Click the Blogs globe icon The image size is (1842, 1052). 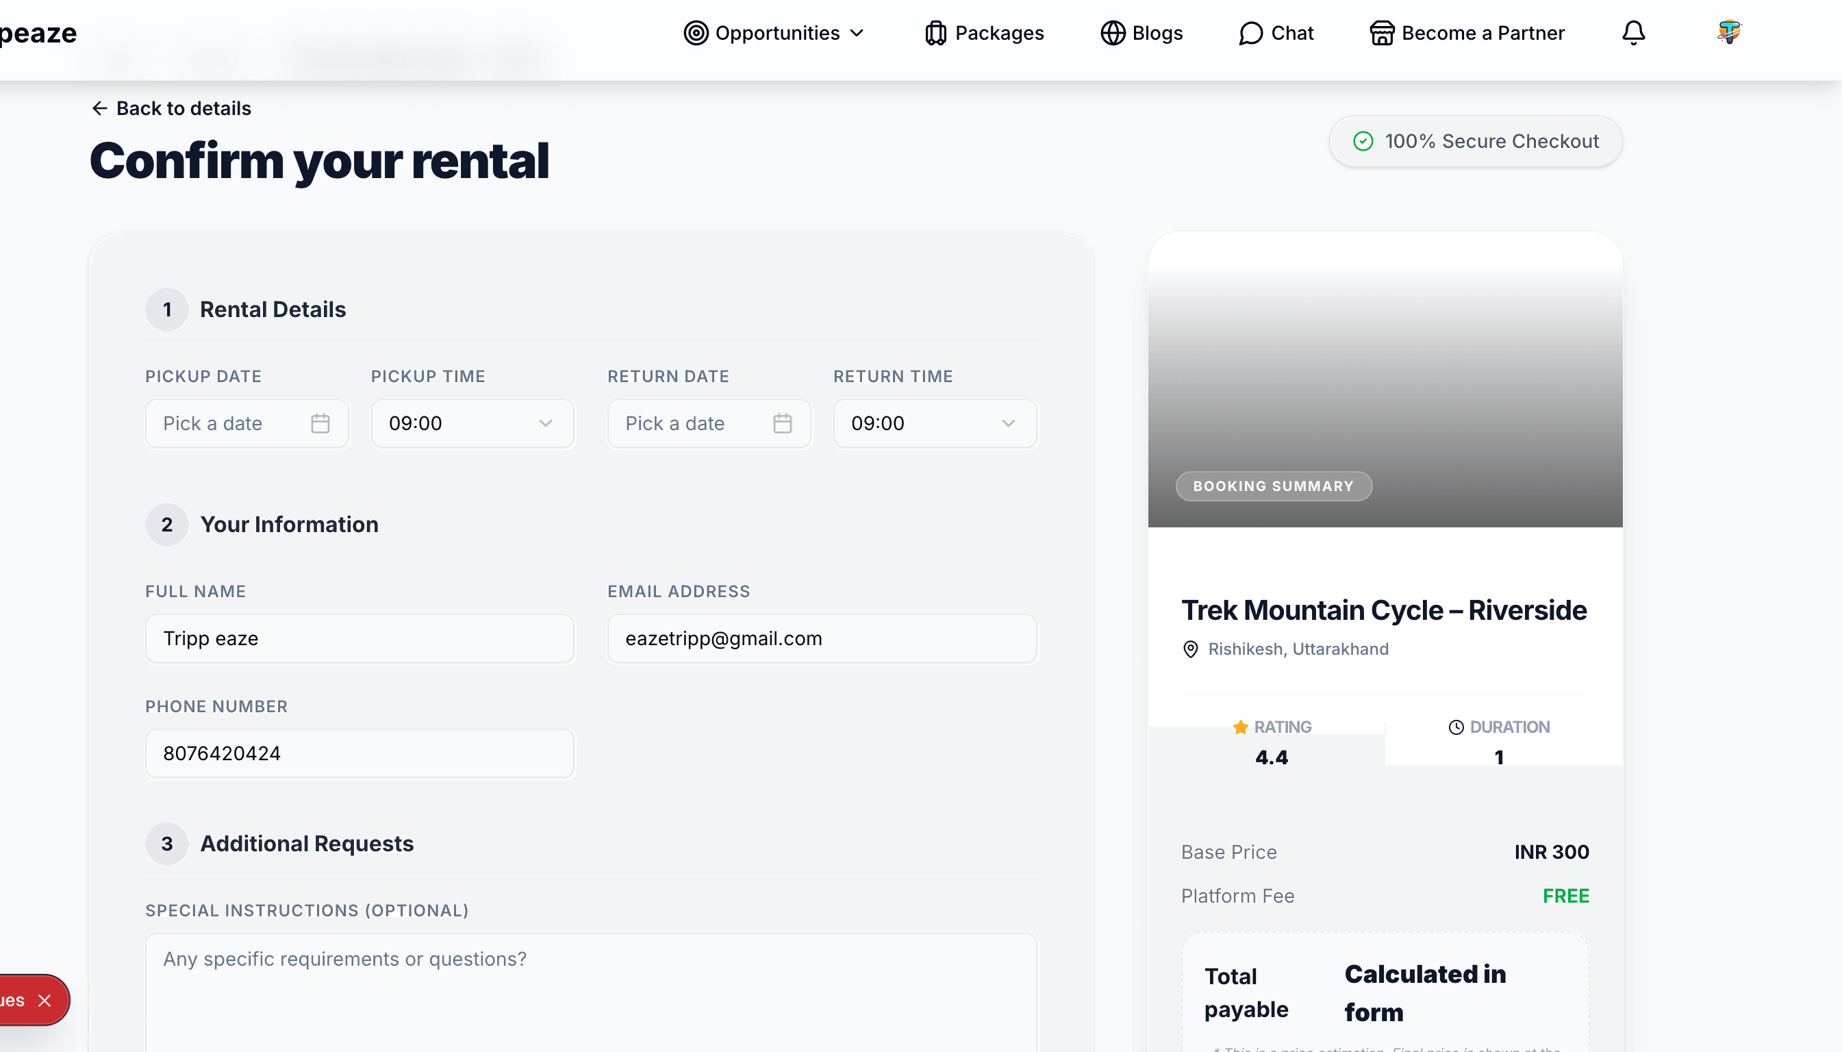[x=1113, y=34]
